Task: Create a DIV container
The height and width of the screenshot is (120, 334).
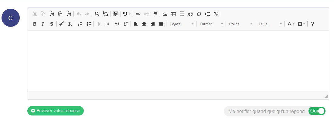Action: pos(126,24)
